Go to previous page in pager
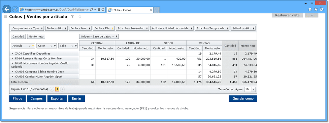Screen dimensions: 329x123 pyautogui.click(x=52, y=89)
